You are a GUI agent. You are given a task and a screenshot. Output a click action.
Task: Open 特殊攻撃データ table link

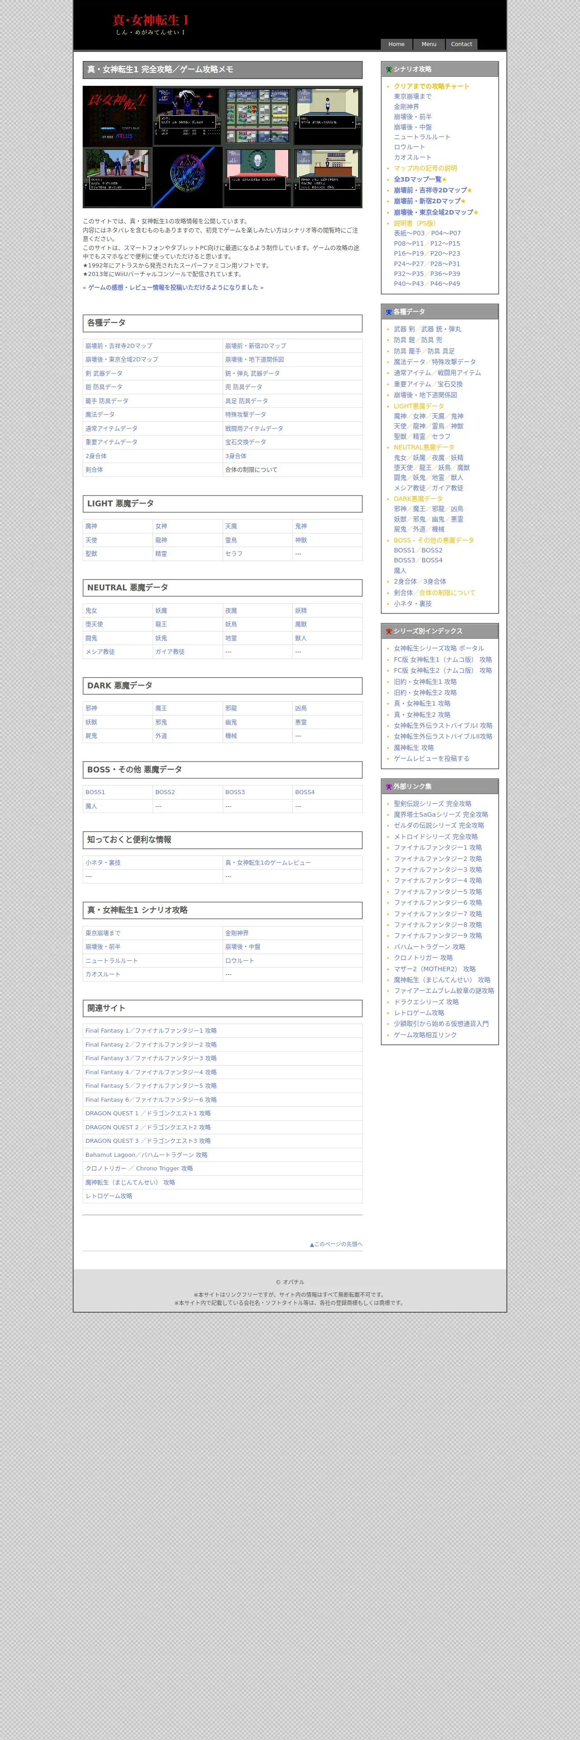pos(246,415)
